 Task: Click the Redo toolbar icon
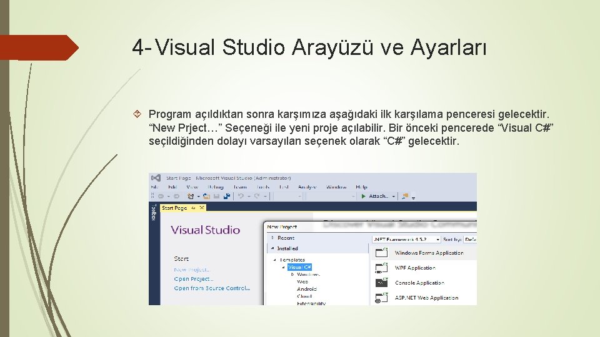point(257,196)
